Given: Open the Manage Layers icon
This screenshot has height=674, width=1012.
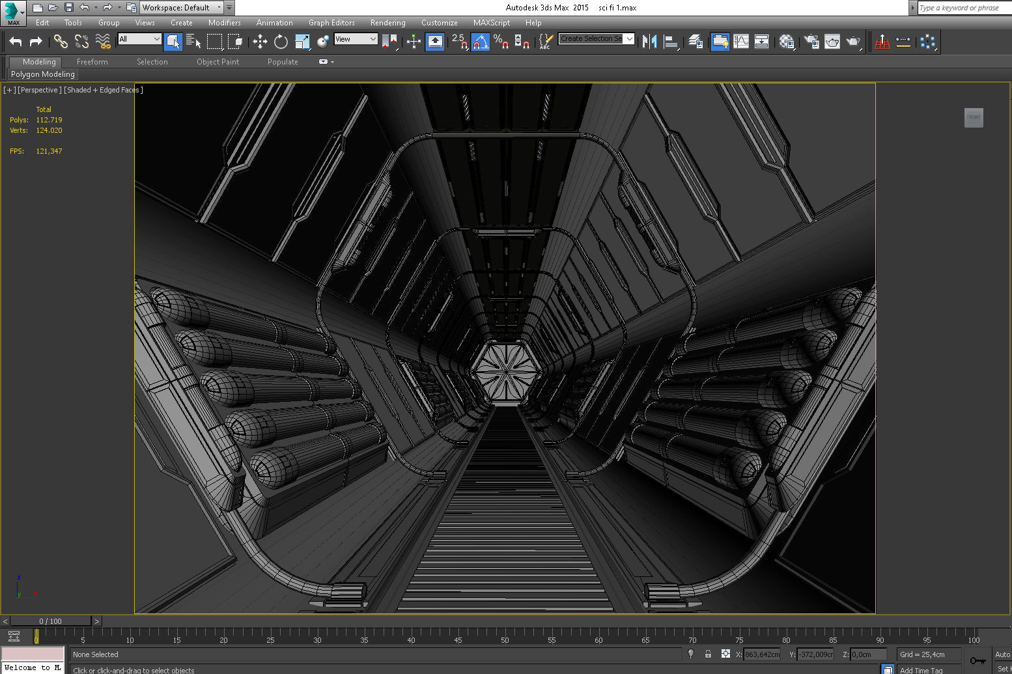Looking at the screenshot, I should click(x=696, y=42).
